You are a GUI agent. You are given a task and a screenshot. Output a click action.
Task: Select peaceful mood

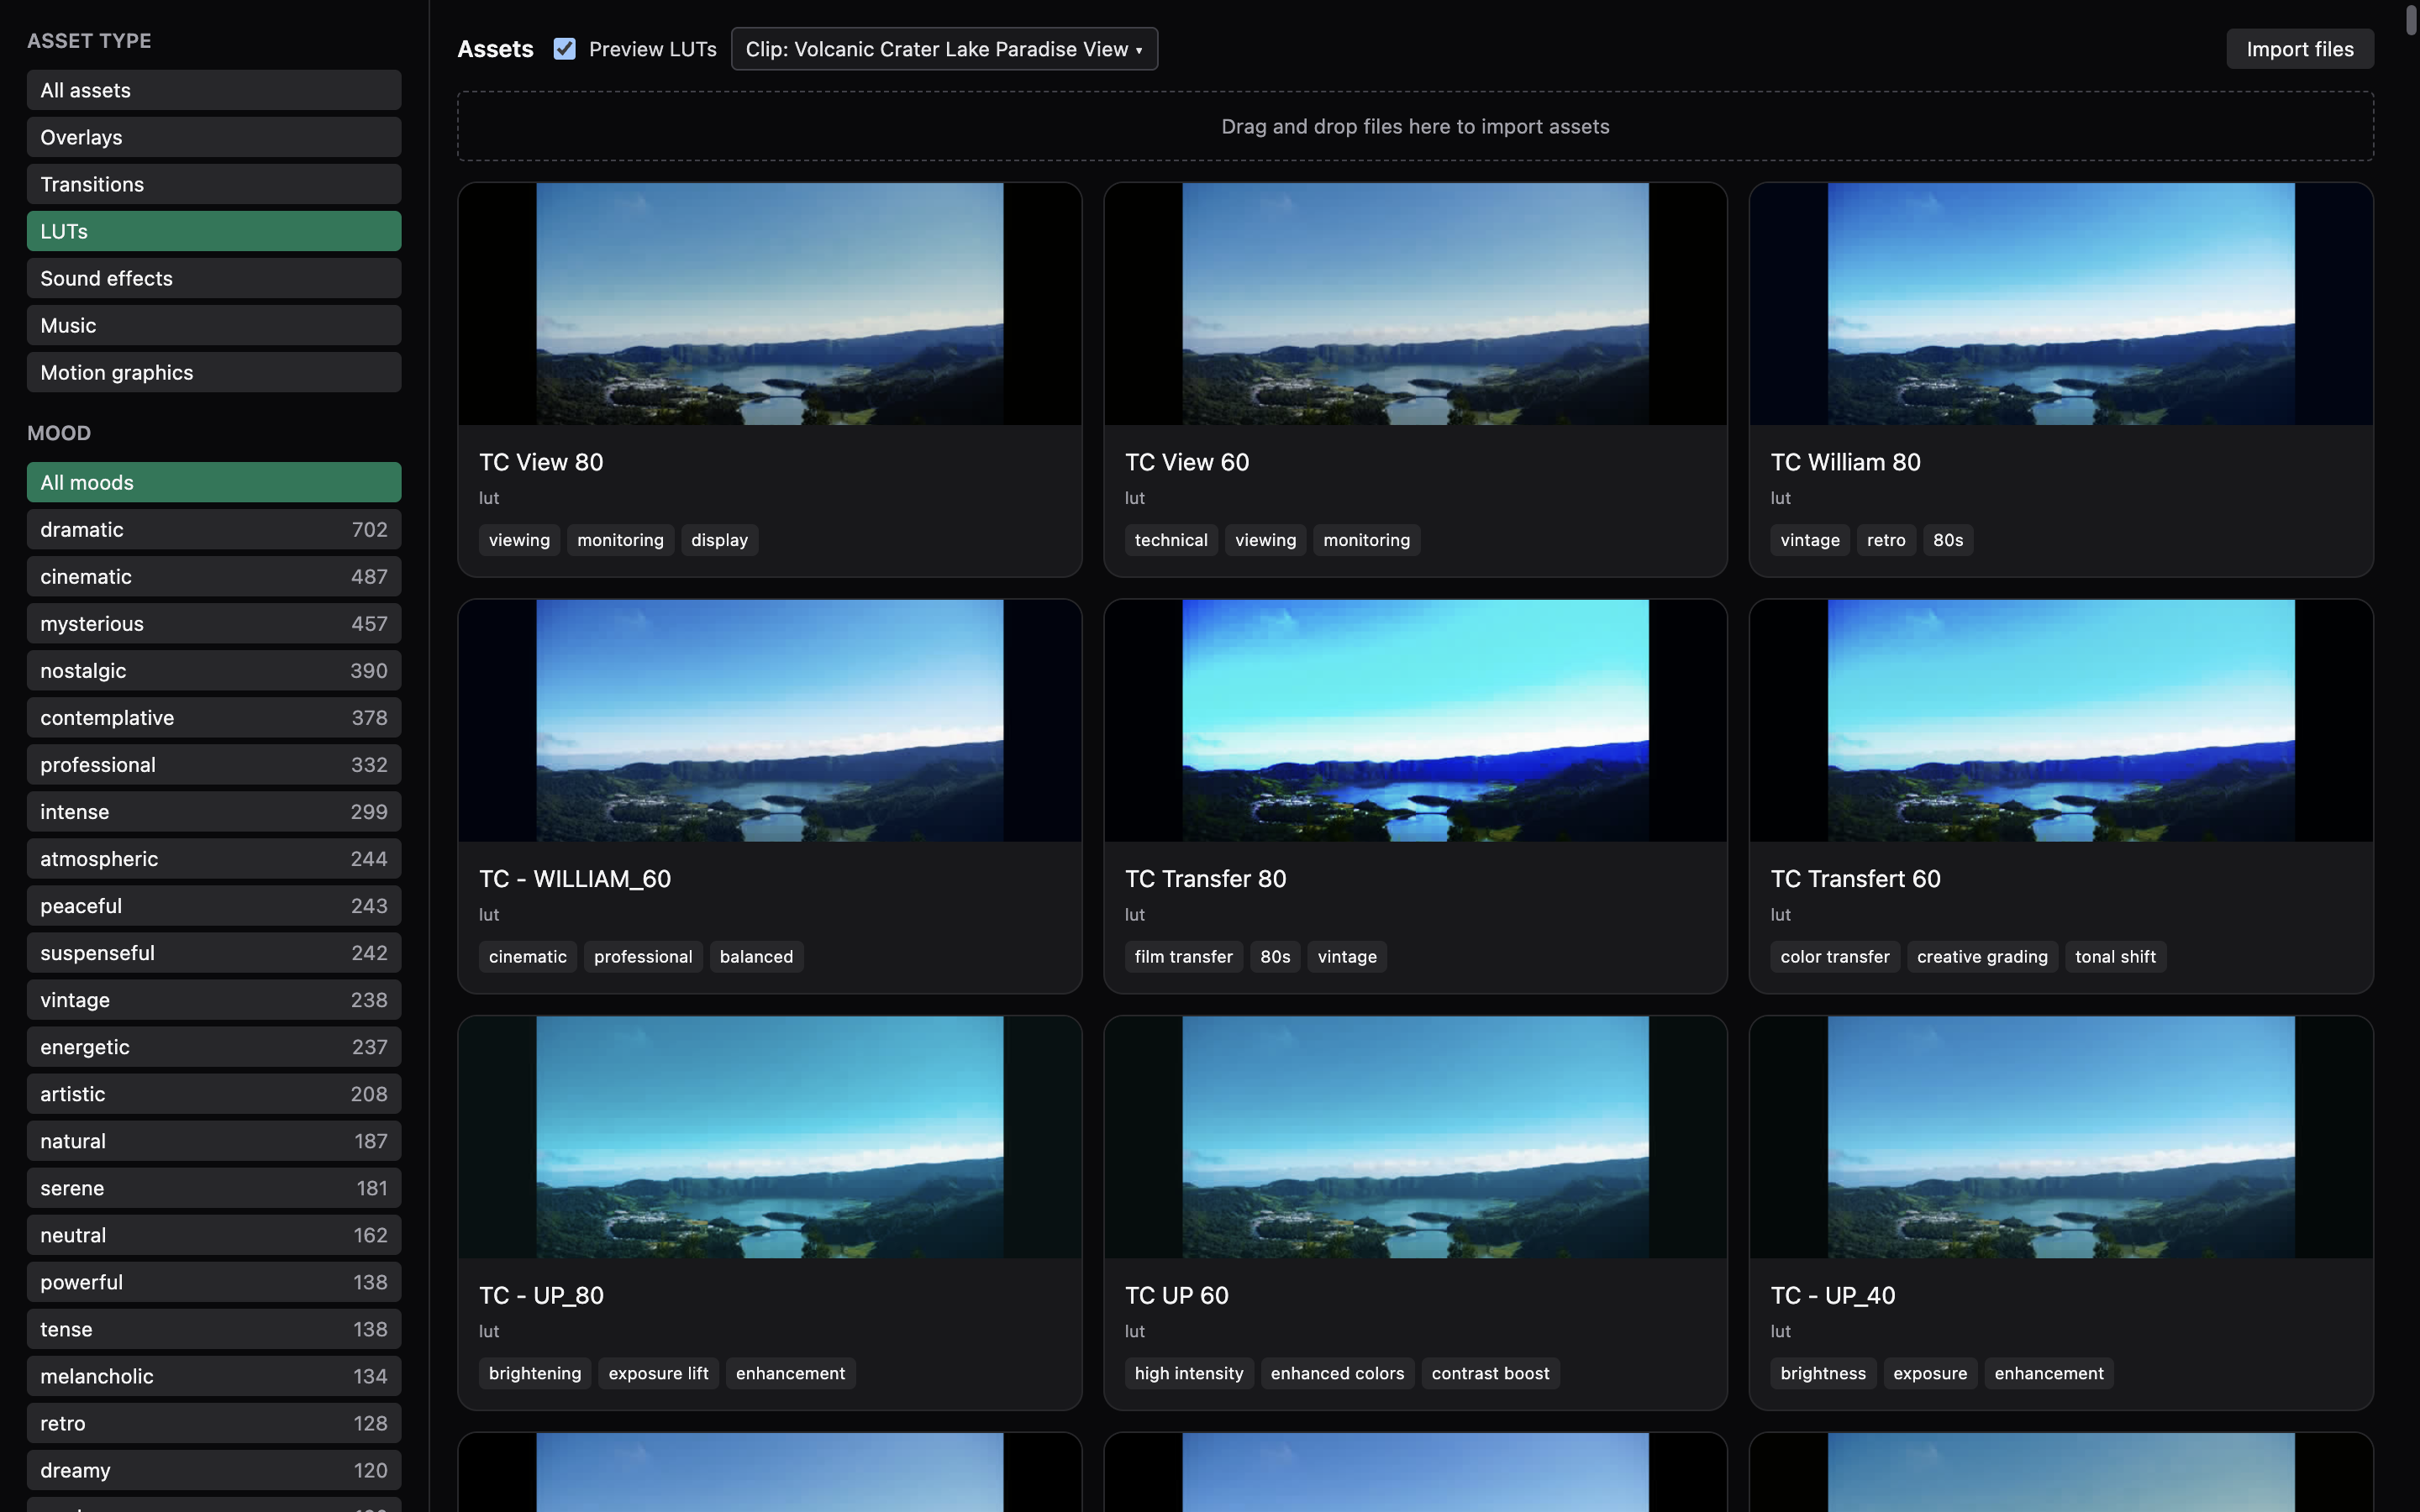pos(214,905)
